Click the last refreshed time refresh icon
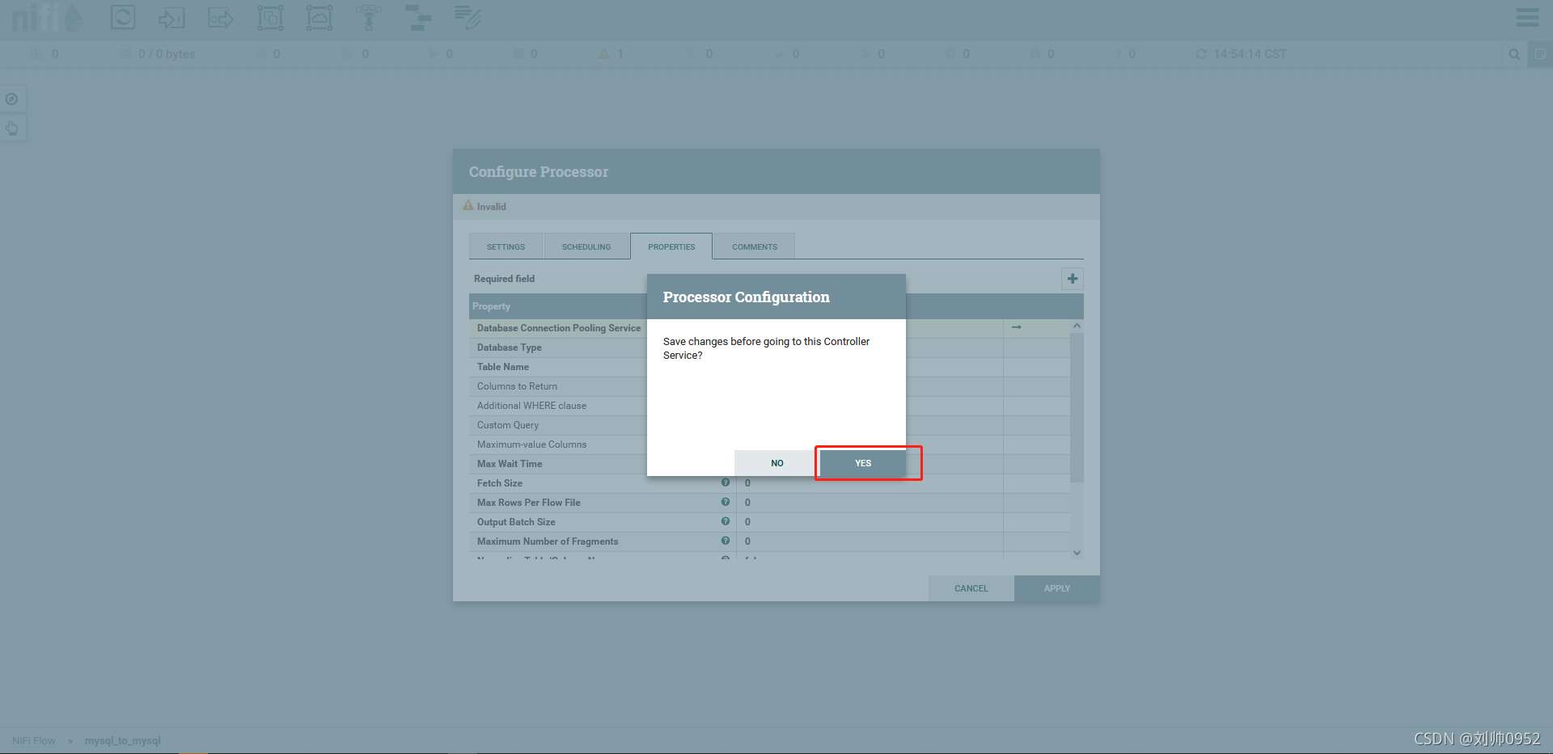The width and height of the screenshot is (1553, 754). click(1201, 54)
